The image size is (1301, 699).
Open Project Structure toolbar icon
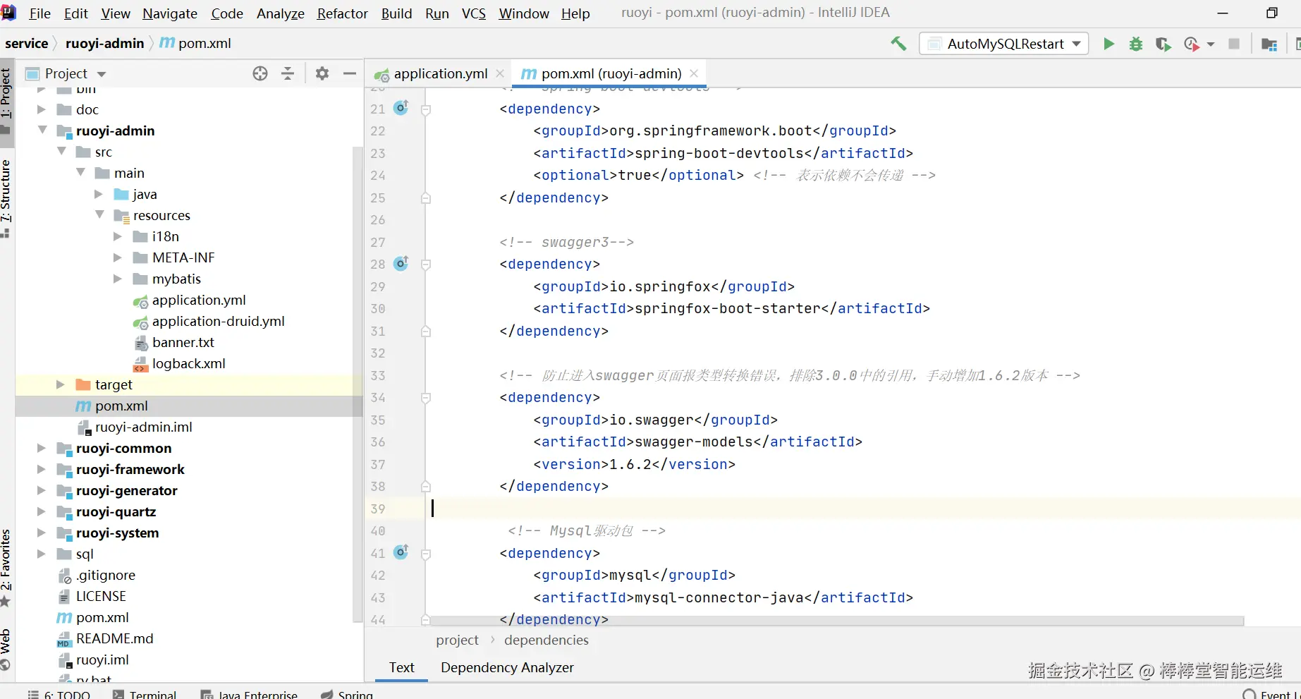click(x=1269, y=44)
